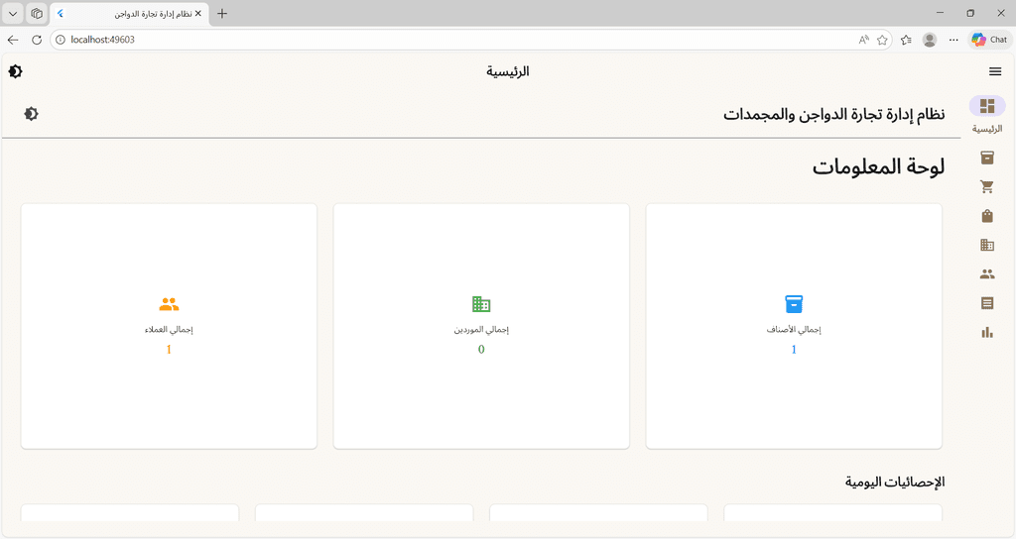1016x539 pixels.
Task: Open the read aloud icon
Action: tap(864, 40)
